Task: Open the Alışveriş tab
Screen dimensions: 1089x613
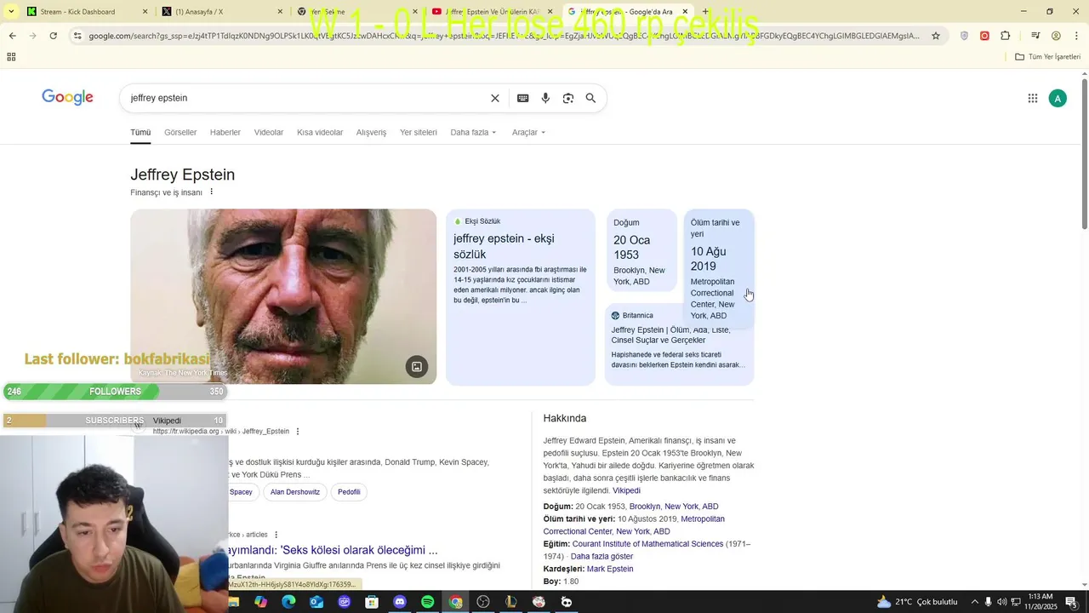Action: (x=371, y=132)
